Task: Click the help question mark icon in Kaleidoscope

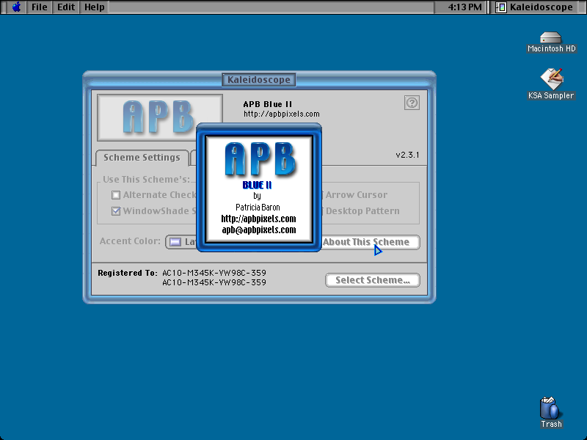Action: [412, 103]
